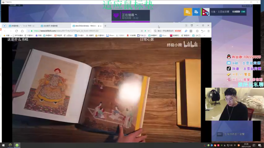
Task: Close the active video tab
Action: point(101,26)
